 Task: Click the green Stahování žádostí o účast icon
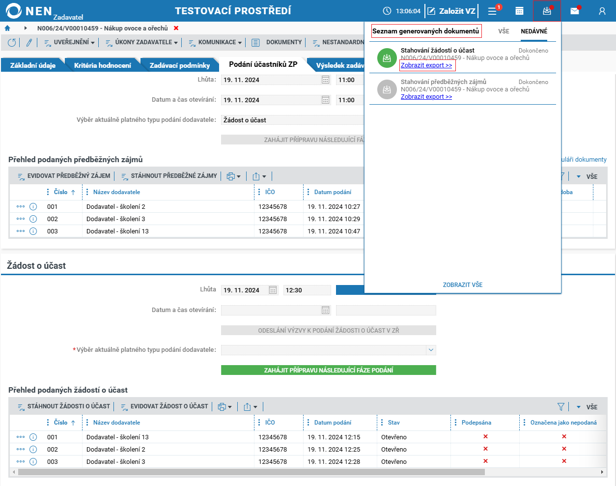(387, 58)
